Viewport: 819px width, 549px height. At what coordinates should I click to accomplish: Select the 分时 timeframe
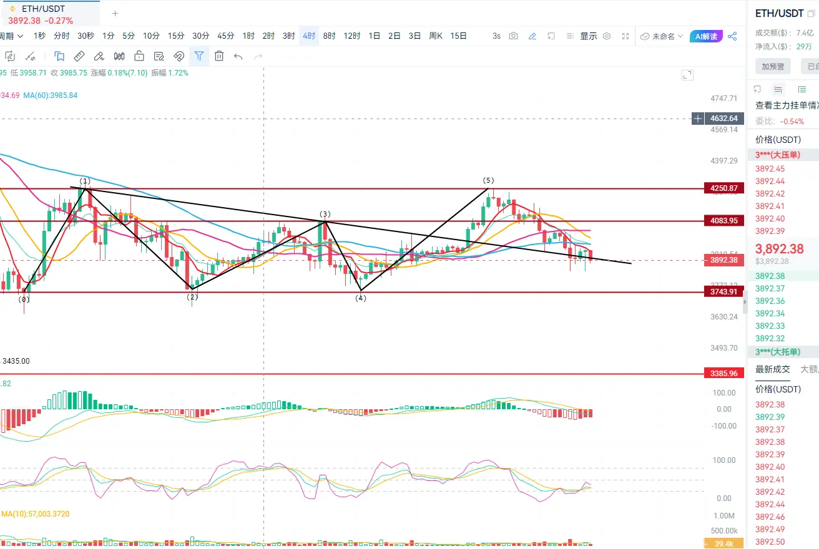62,36
